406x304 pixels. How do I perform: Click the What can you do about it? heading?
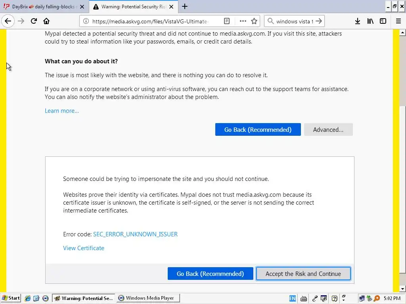(x=81, y=61)
